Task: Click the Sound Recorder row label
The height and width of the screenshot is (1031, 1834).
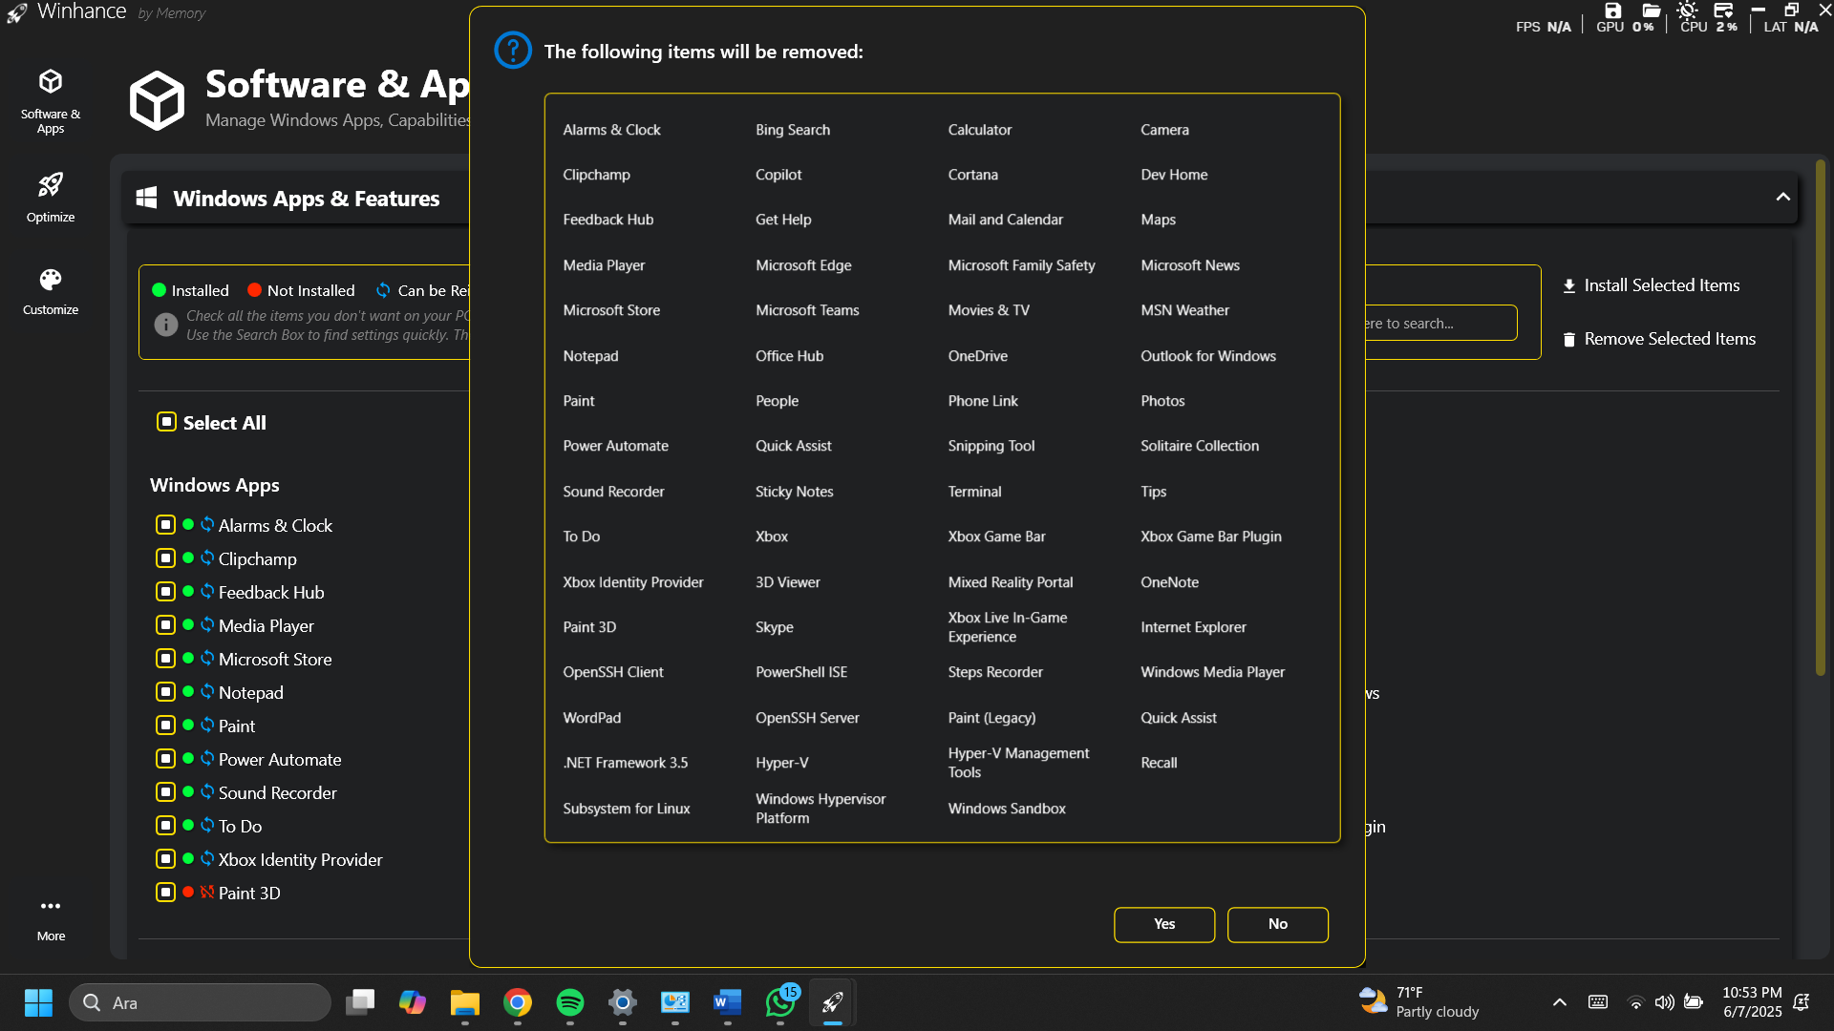Action: point(277,792)
